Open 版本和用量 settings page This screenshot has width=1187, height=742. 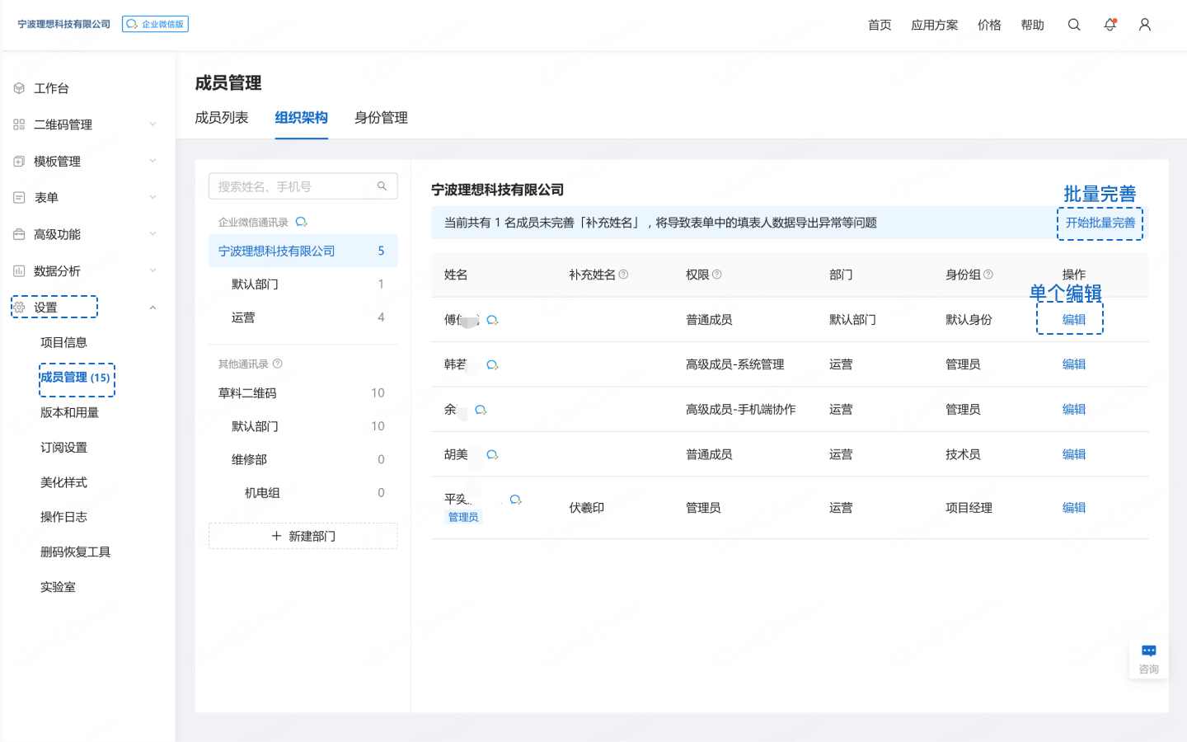click(69, 412)
